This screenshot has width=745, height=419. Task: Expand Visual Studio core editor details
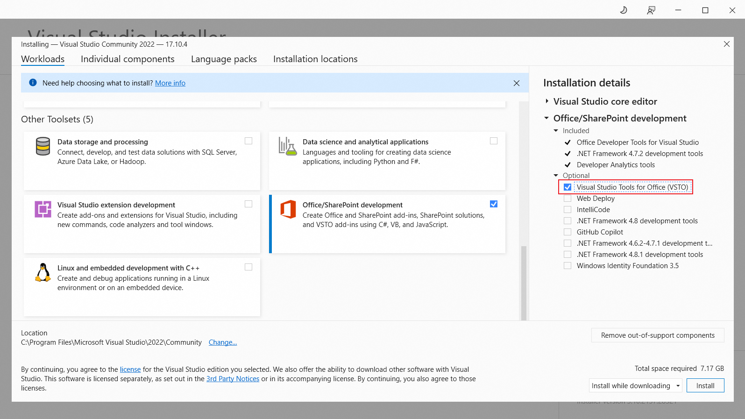point(547,101)
